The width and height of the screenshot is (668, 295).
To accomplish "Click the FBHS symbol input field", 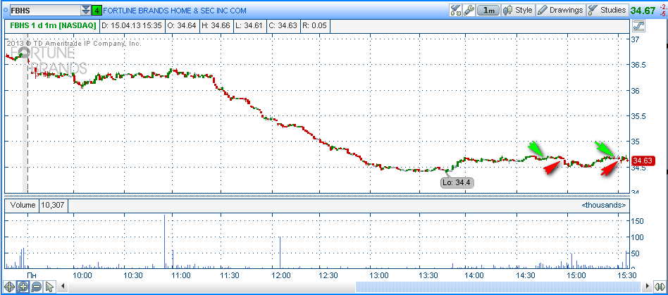I will [x=45, y=11].
